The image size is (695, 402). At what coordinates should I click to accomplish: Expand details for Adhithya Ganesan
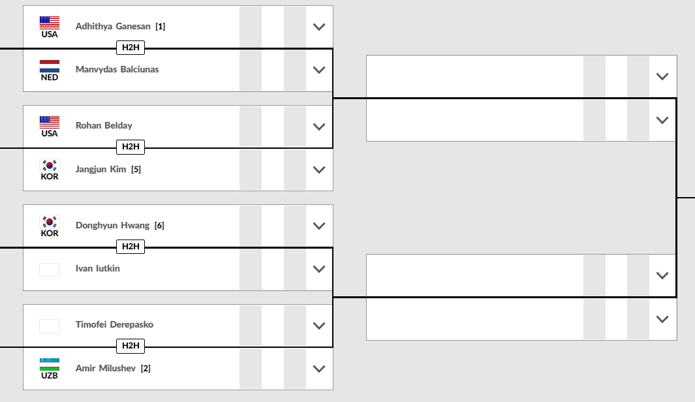(x=319, y=27)
